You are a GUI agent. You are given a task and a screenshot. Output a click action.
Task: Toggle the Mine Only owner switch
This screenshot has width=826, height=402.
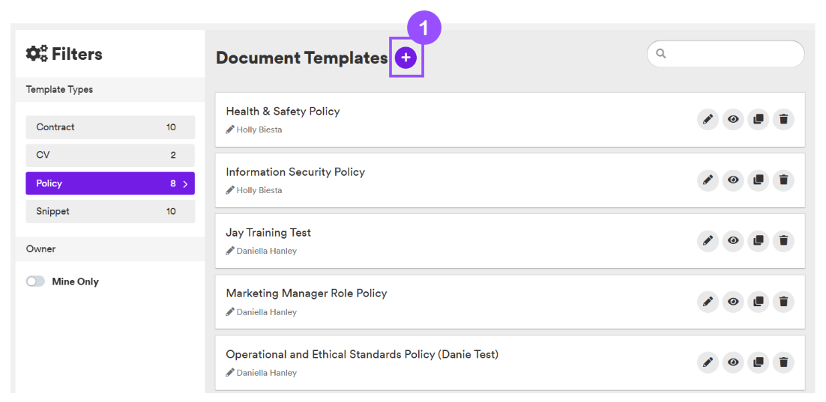point(35,281)
